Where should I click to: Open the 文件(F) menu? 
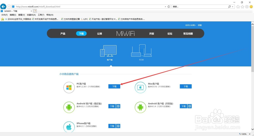4,15
